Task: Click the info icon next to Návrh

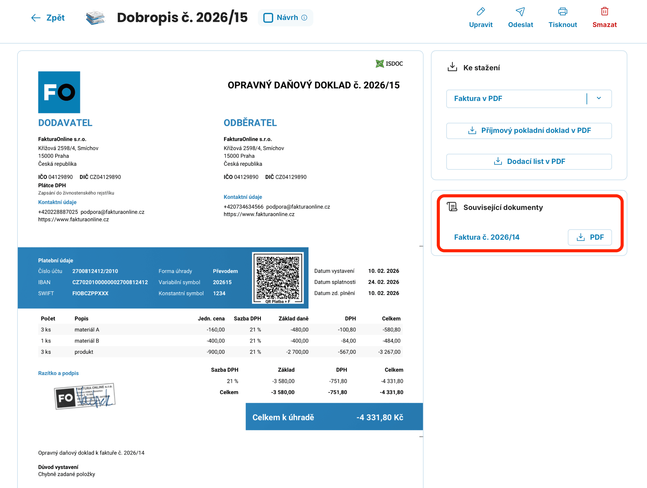Action: pyautogui.click(x=304, y=18)
